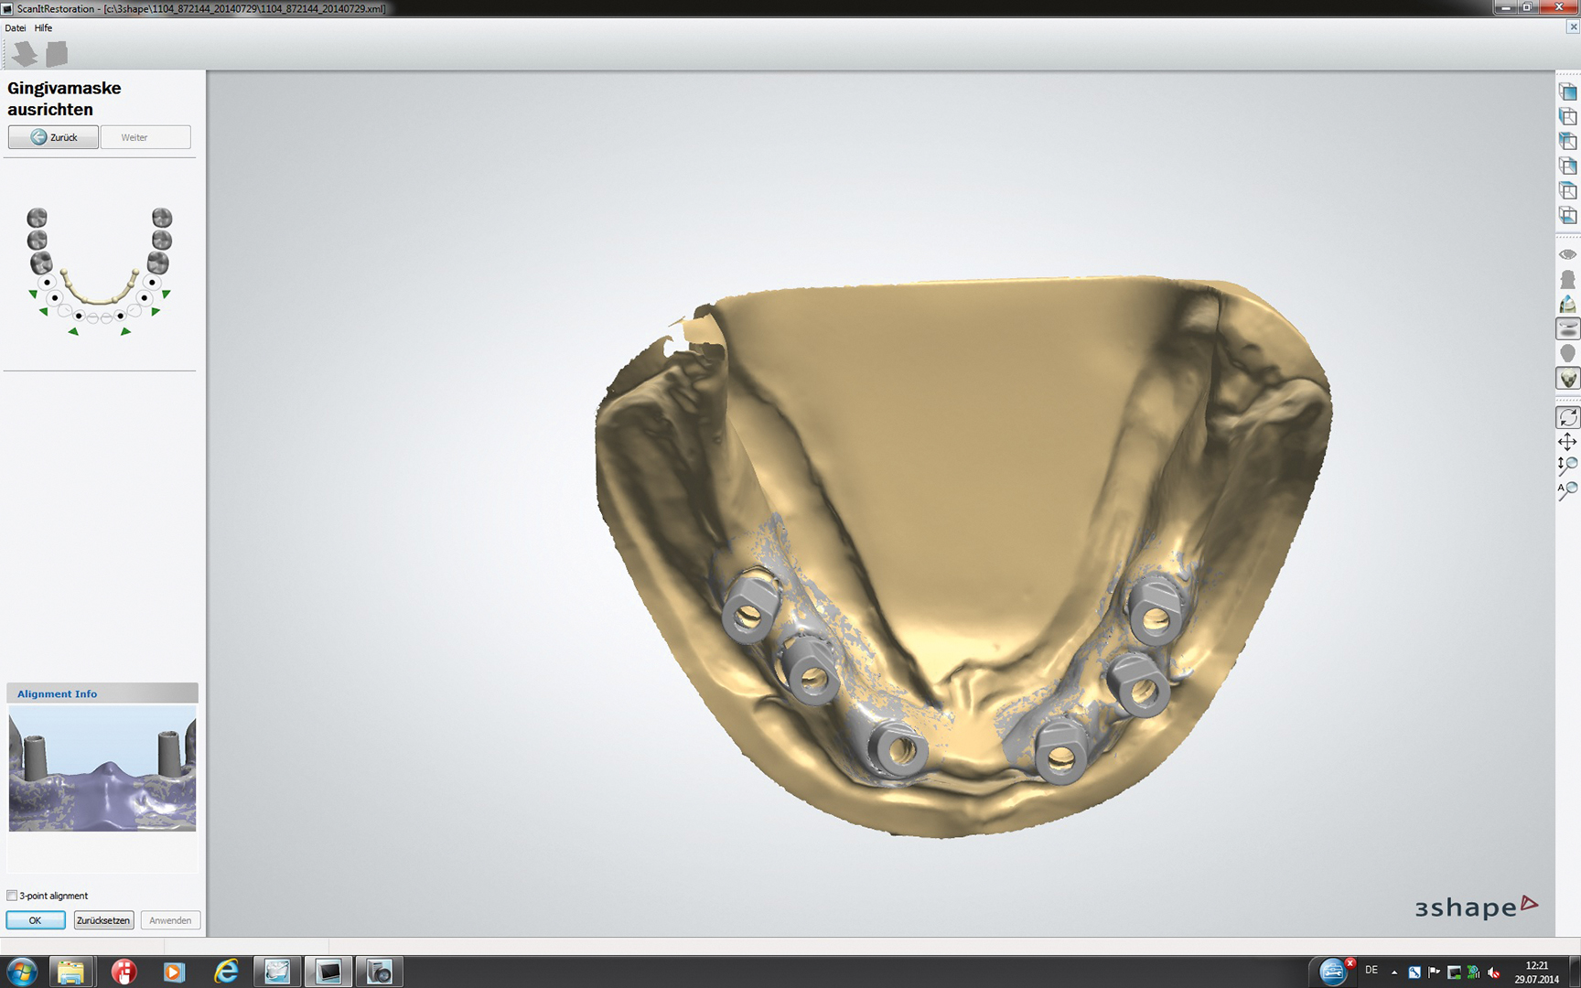Choose the vertical zoom magnifier tool
This screenshot has width=1581, height=988.
click(1567, 466)
